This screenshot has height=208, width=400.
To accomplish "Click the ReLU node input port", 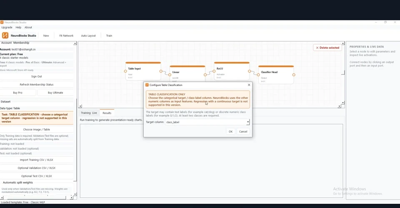I will [214, 71].
